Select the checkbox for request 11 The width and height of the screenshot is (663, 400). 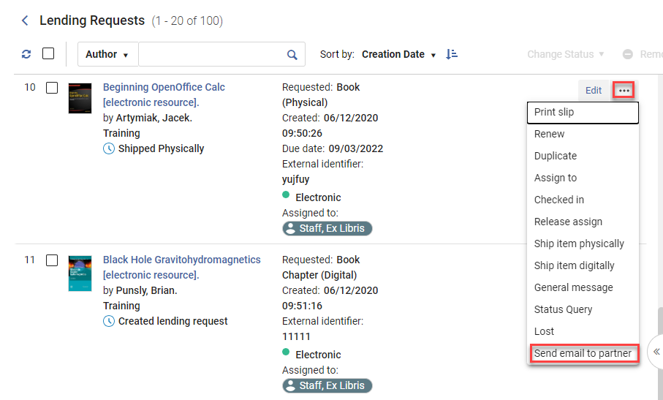[52, 260]
